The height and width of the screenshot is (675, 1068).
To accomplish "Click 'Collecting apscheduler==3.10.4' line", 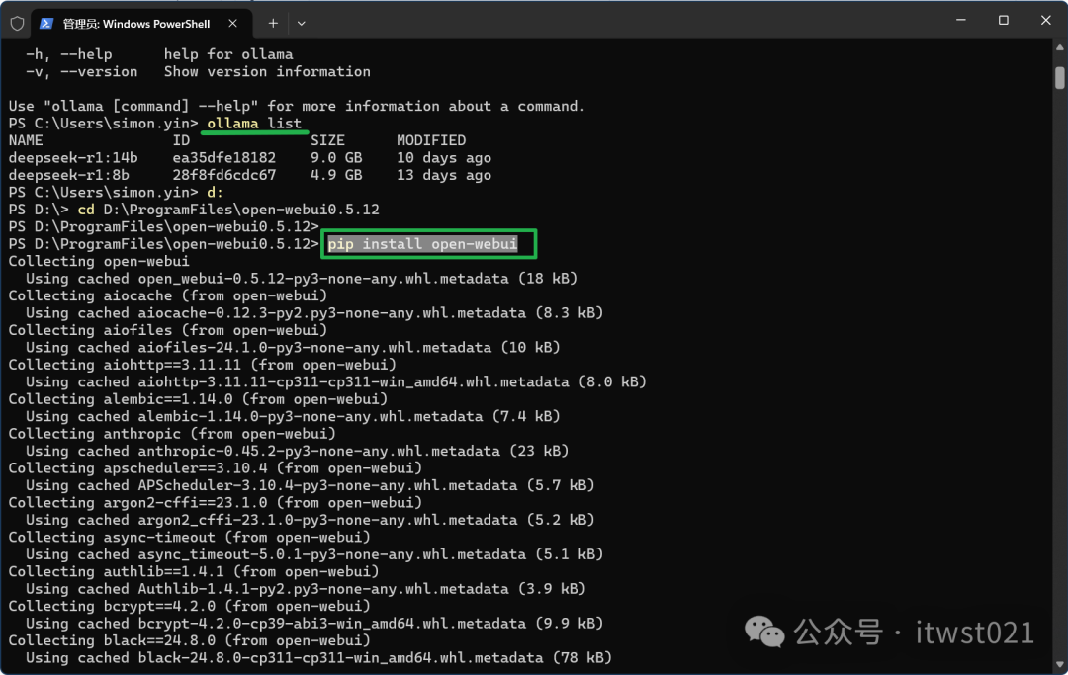I will (x=216, y=468).
